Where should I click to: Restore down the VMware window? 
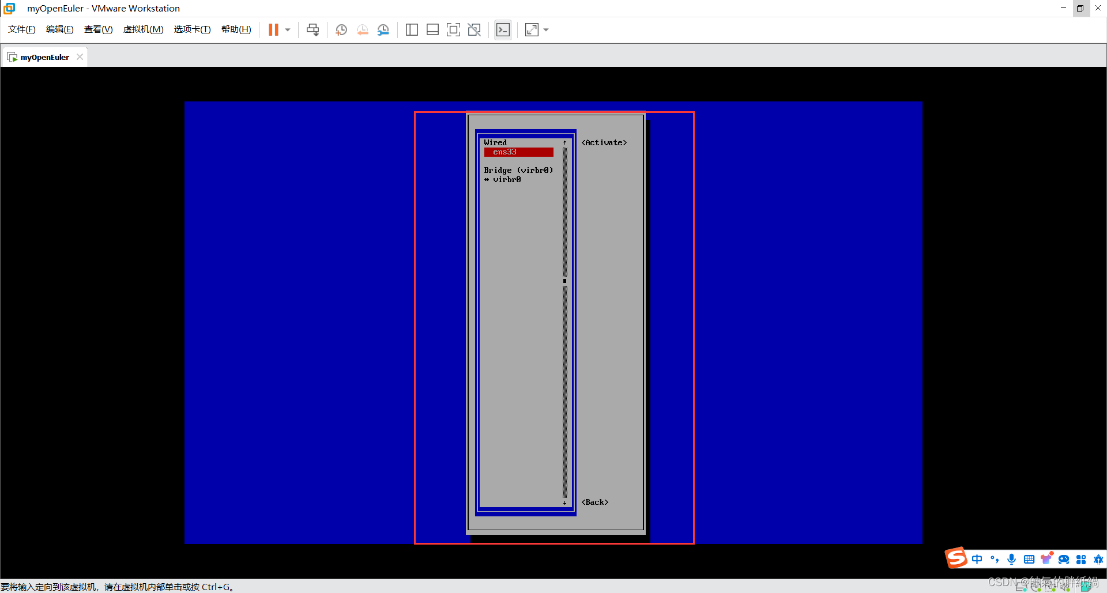[1080, 8]
